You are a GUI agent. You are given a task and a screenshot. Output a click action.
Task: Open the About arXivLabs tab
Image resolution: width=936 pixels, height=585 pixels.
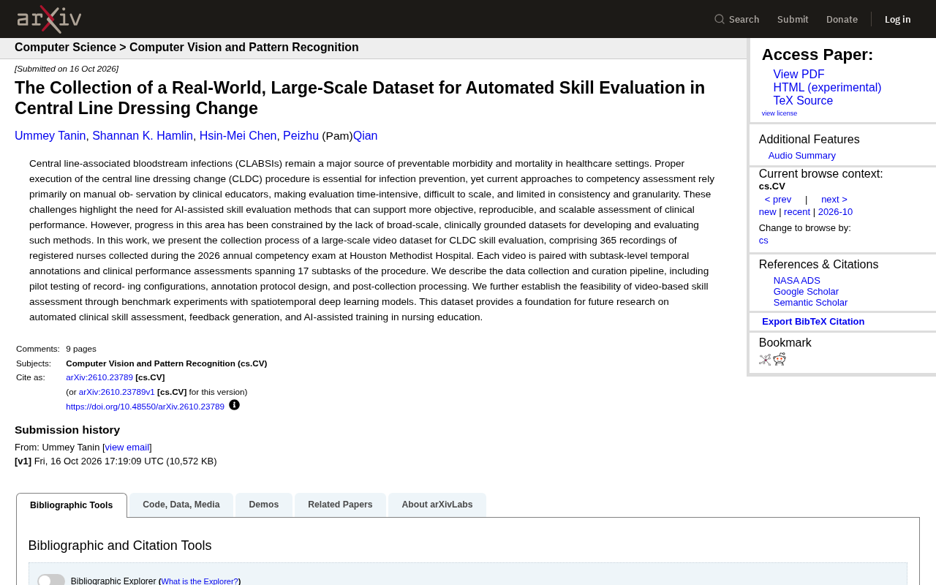(x=437, y=505)
